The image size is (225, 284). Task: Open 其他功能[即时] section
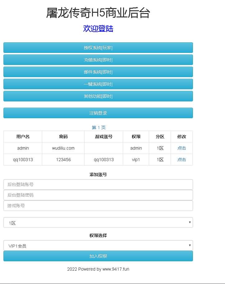pos(98,96)
